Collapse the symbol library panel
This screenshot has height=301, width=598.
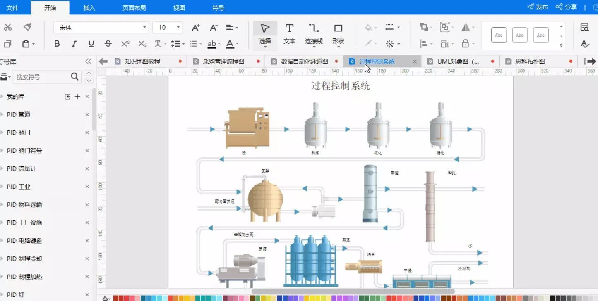click(88, 62)
